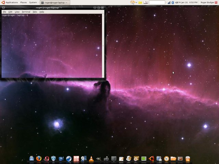Open the Tabs menu in the terminal
The height and width of the screenshot is (164, 219).
point(35,12)
